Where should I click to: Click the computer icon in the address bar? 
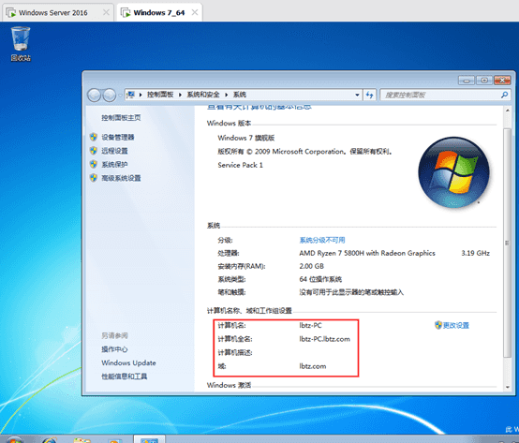(x=131, y=95)
